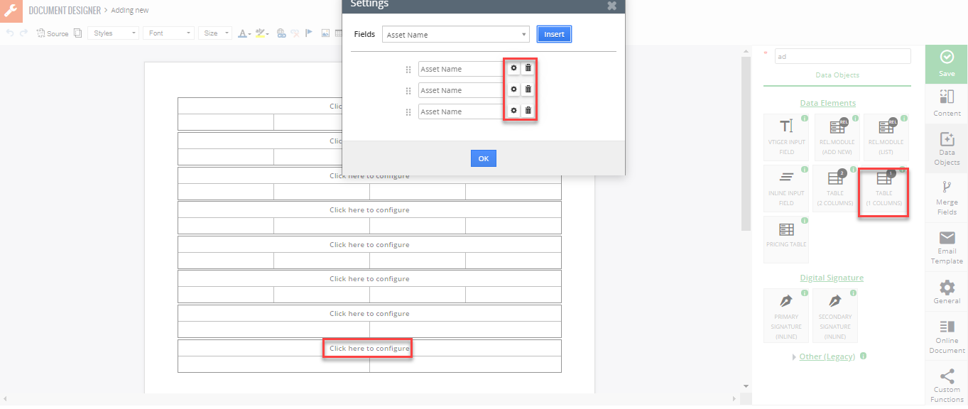Screen dimensions: 968x409
Task: Click the second Asset Name text field
Action: (462, 90)
